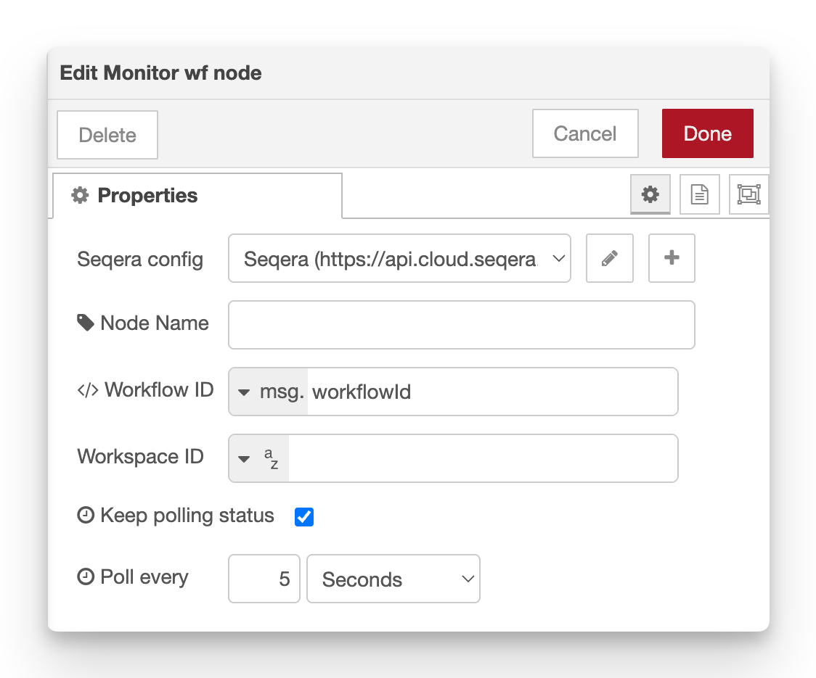Click the Cancel button
The image size is (816, 678).
pos(585,133)
